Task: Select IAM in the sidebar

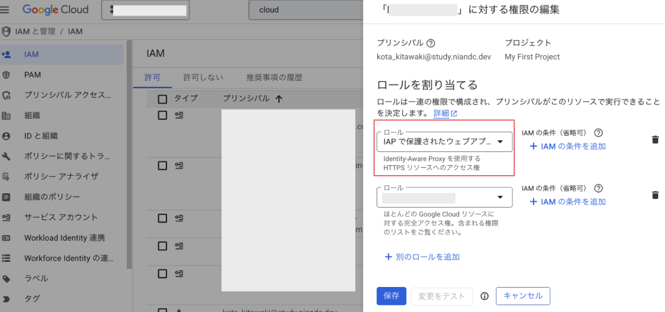Action: click(x=62, y=54)
